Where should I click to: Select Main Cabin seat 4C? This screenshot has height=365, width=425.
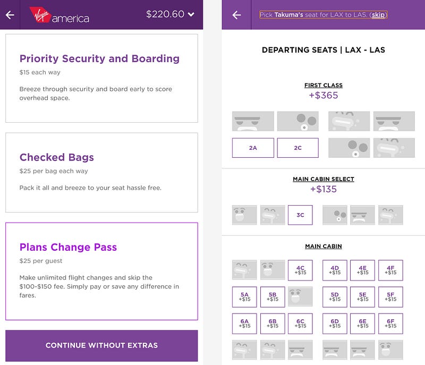[x=300, y=270]
